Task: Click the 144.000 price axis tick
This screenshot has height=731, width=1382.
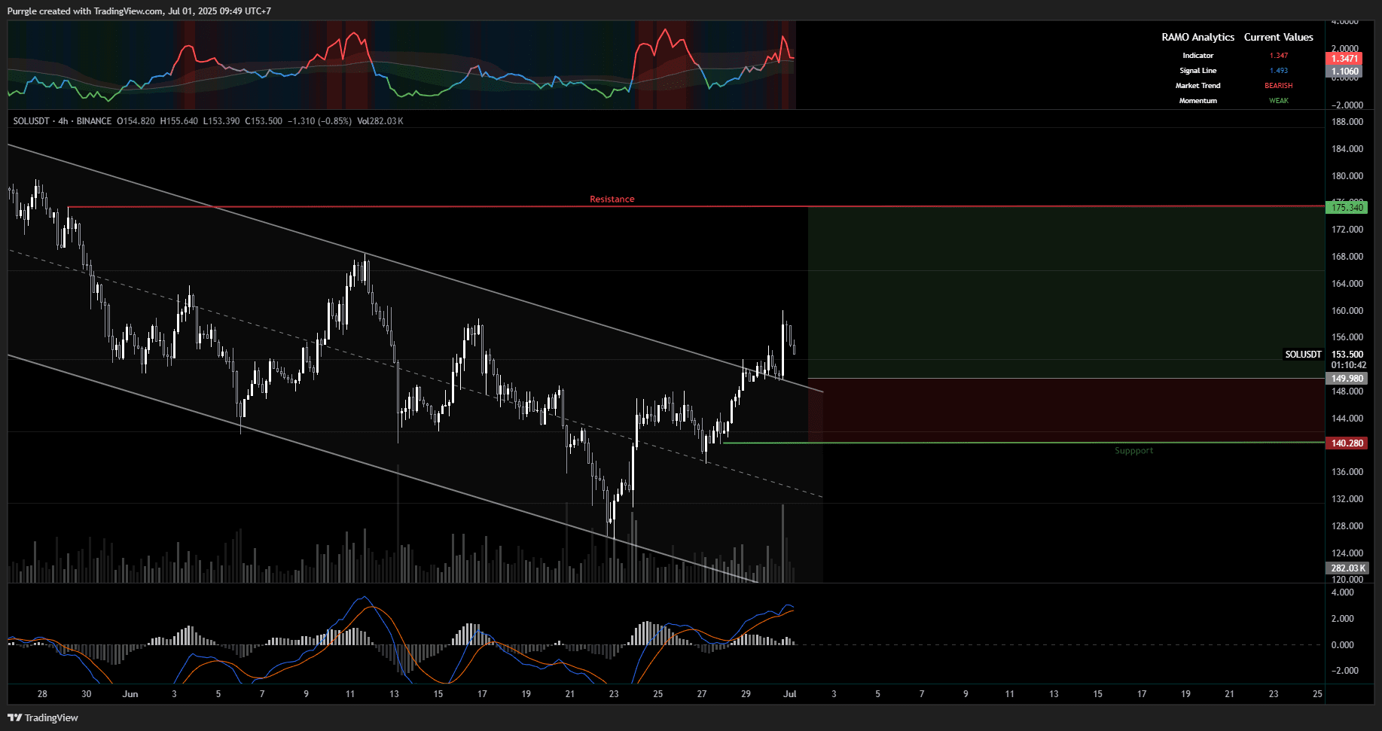Action: point(1347,419)
